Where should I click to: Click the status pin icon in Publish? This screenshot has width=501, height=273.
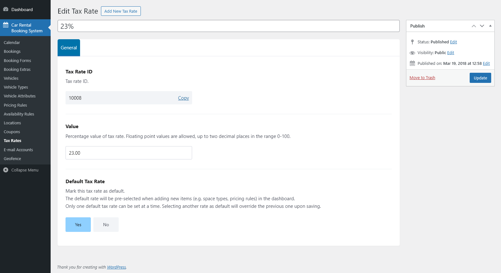click(x=412, y=42)
